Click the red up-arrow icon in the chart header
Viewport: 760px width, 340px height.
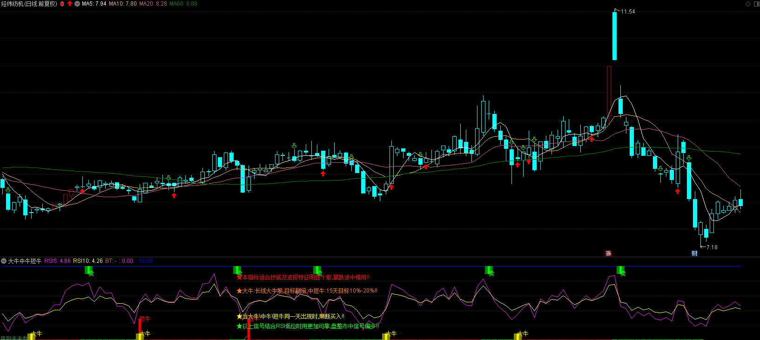pos(70,4)
